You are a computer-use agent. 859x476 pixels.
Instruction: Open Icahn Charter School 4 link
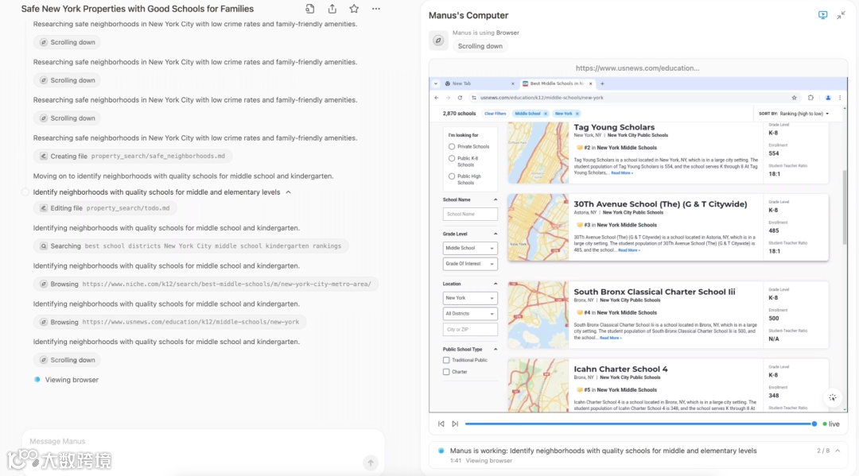tap(620, 370)
